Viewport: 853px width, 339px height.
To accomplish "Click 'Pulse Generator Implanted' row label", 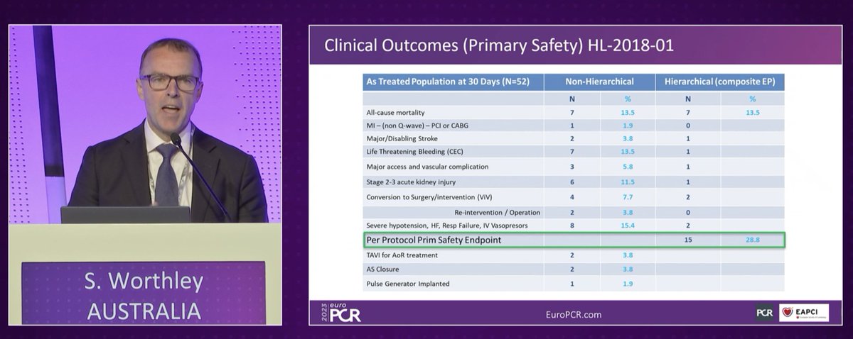I will click(408, 284).
